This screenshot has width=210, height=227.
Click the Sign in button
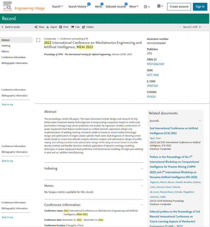[x=200, y=7]
